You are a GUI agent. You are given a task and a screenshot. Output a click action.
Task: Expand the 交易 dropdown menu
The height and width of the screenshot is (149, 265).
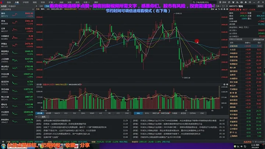pyautogui.click(x=86, y=2)
